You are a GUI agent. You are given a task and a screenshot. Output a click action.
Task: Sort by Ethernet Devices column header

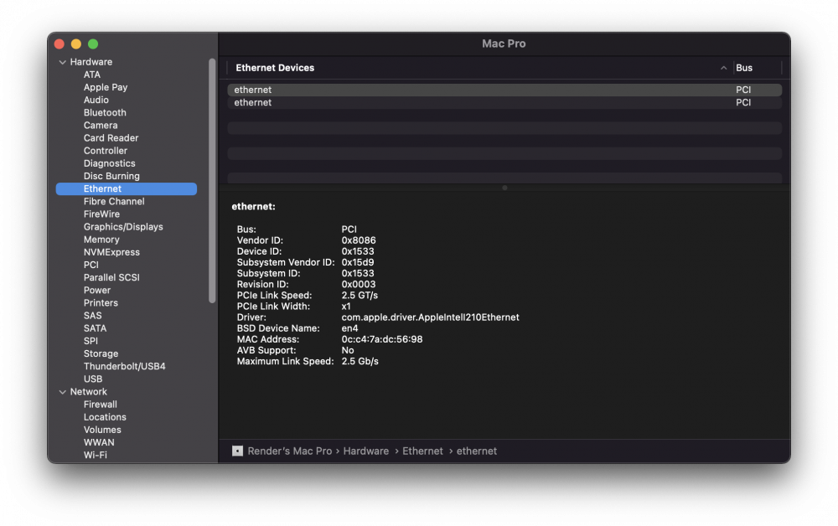coord(275,68)
